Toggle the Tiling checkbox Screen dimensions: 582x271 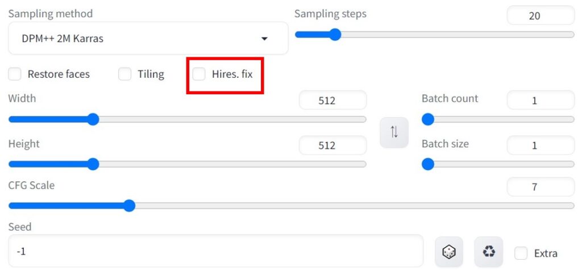[x=124, y=74]
